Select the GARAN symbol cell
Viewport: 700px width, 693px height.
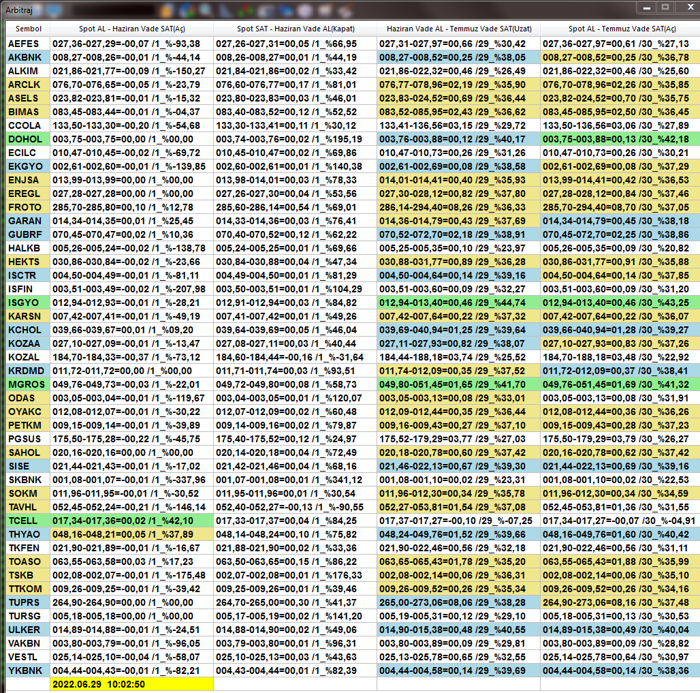coord(28,221)
